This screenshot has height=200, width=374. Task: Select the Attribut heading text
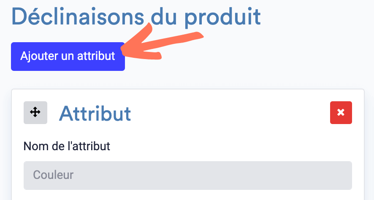[x=95, y=114]
